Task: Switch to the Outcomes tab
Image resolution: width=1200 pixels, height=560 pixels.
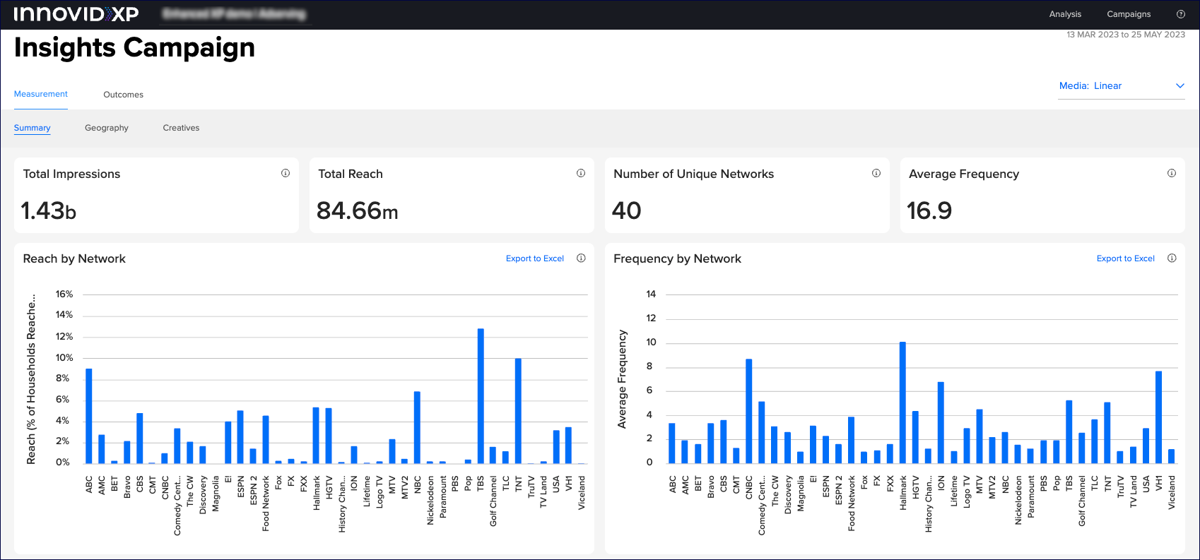Action: tap(123, 95)
